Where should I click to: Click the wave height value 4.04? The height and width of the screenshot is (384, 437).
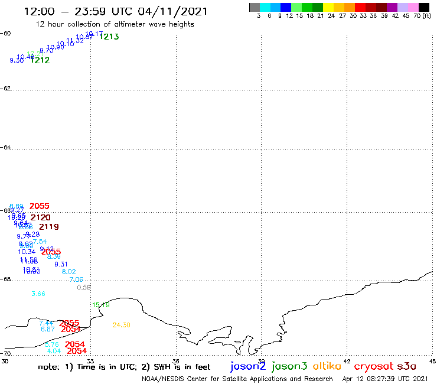pos(54,351)
